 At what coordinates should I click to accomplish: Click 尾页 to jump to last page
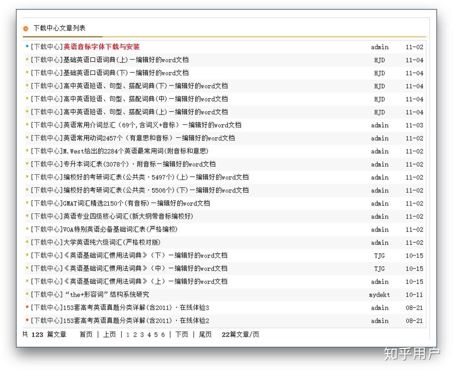(x=205, y=335)
